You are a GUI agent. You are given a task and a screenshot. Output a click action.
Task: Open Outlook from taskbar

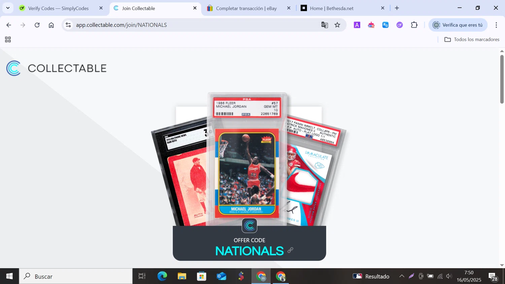[x=222, y=276]
